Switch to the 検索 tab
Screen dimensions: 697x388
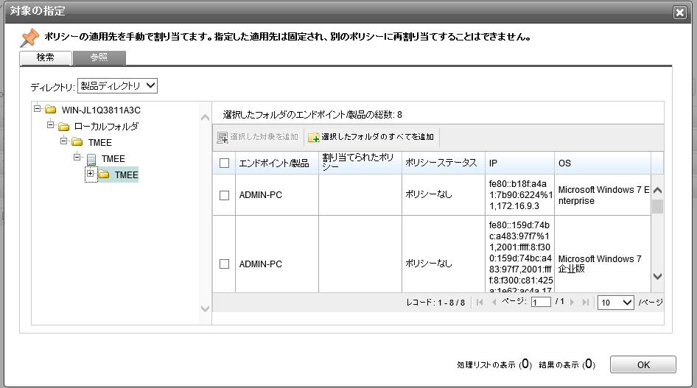[46, 57]
